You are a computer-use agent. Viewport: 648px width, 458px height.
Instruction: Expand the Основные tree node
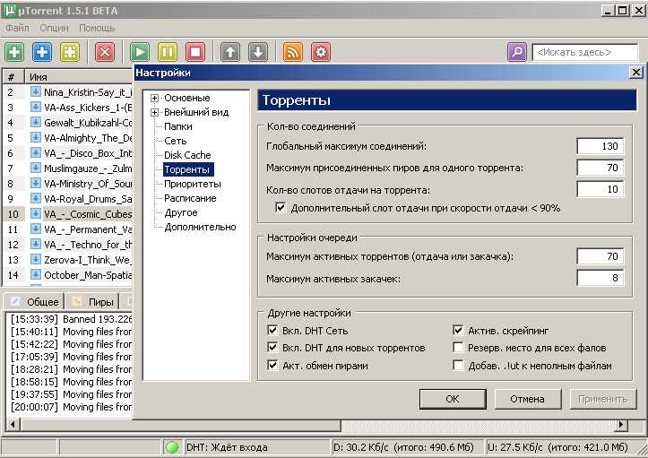154,98
